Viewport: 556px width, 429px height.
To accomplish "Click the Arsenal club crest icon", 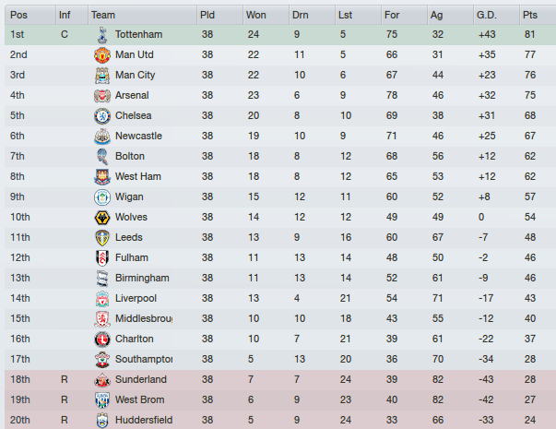I will [101, 96].
